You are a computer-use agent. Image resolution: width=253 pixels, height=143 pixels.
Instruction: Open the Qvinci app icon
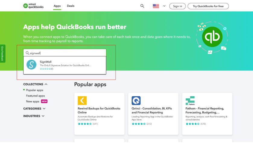(x=136, y=100)
